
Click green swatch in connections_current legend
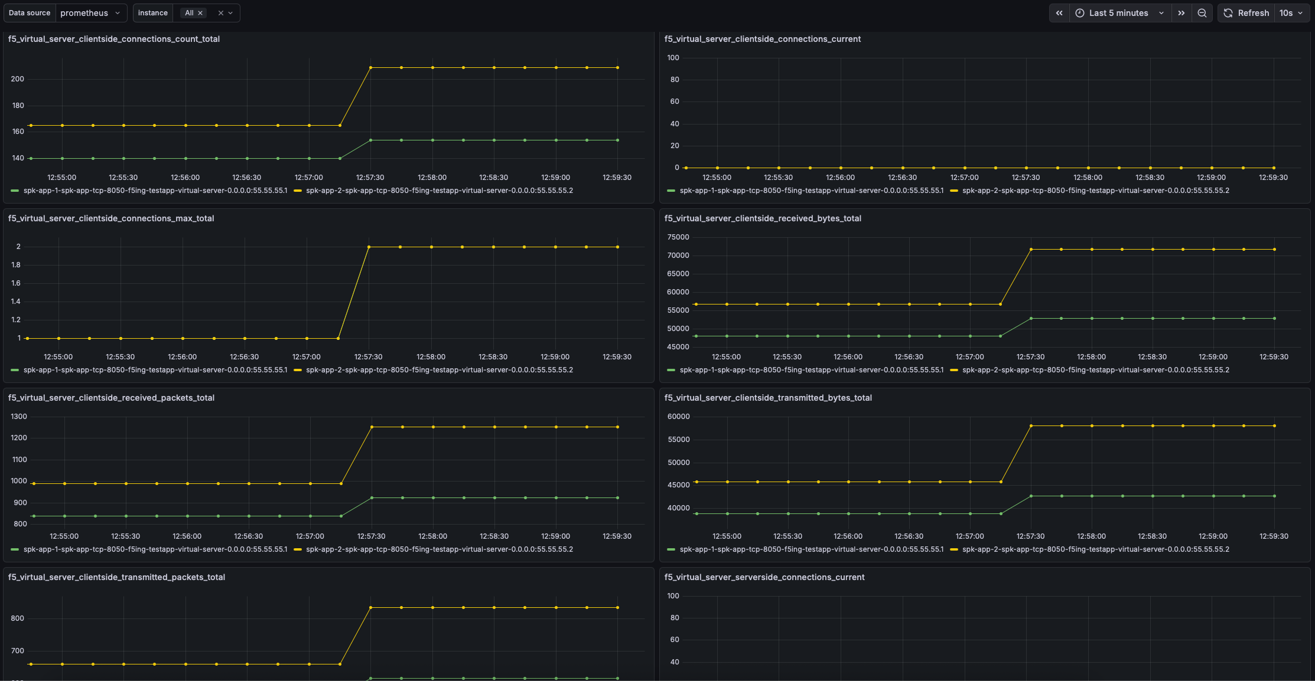(671, 191)
